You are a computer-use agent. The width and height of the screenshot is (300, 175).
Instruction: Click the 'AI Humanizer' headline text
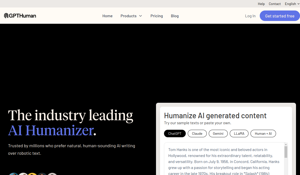51,130
